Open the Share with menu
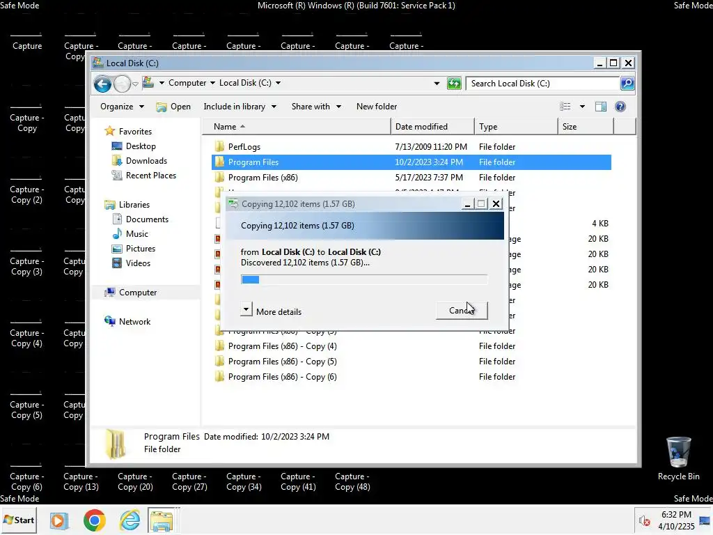Image resolution: width=713 pixels, height=535 pixels. tap(316, 107)
